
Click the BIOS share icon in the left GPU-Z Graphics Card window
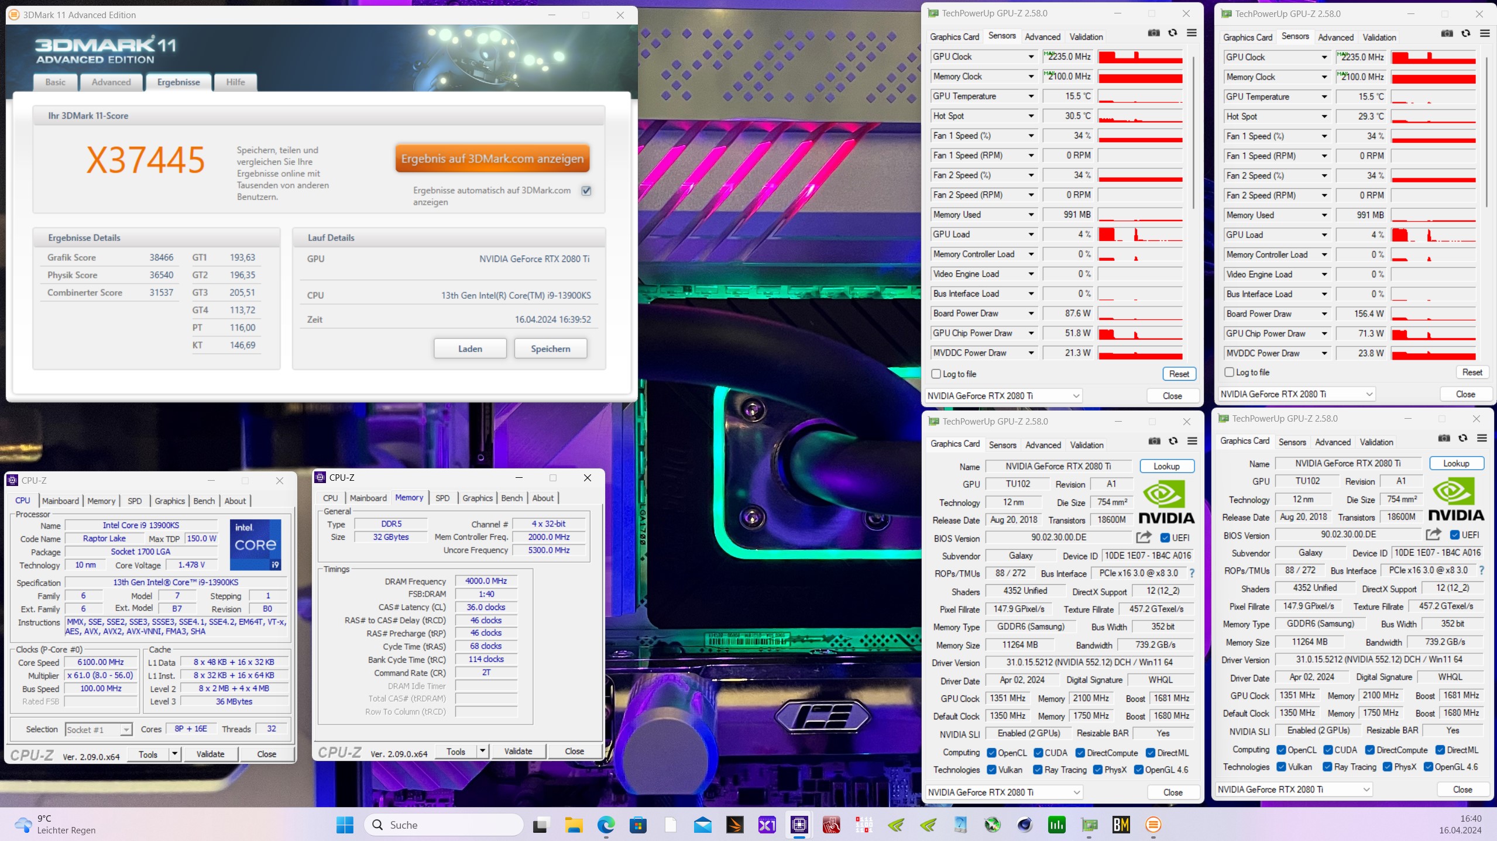[1144, 537]
